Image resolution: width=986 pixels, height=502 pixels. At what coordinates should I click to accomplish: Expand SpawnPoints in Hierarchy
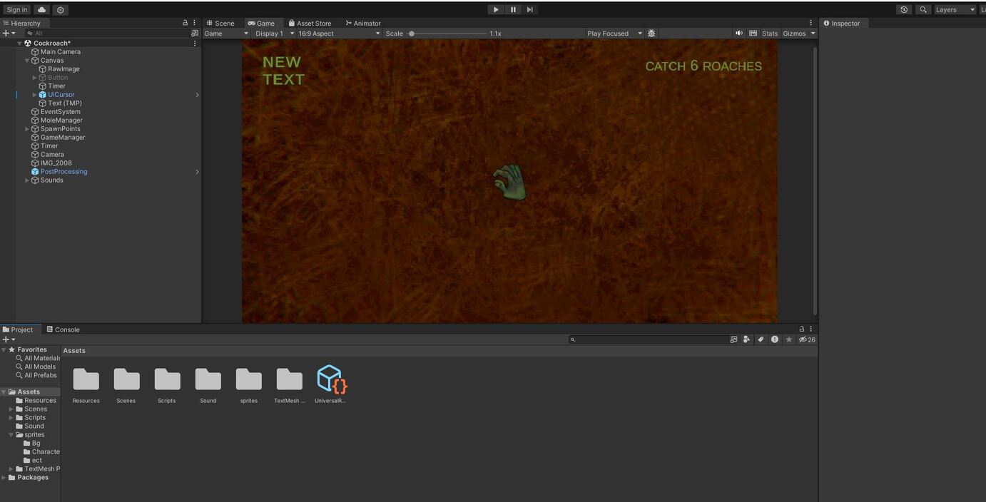[x=27, y=129]
